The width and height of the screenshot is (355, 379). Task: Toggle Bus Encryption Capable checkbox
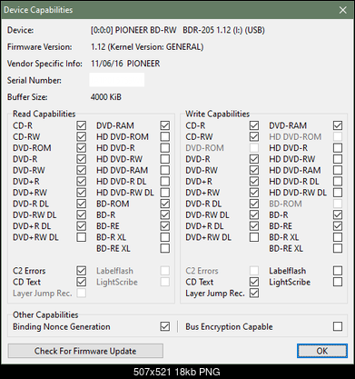tap(338, 326)
